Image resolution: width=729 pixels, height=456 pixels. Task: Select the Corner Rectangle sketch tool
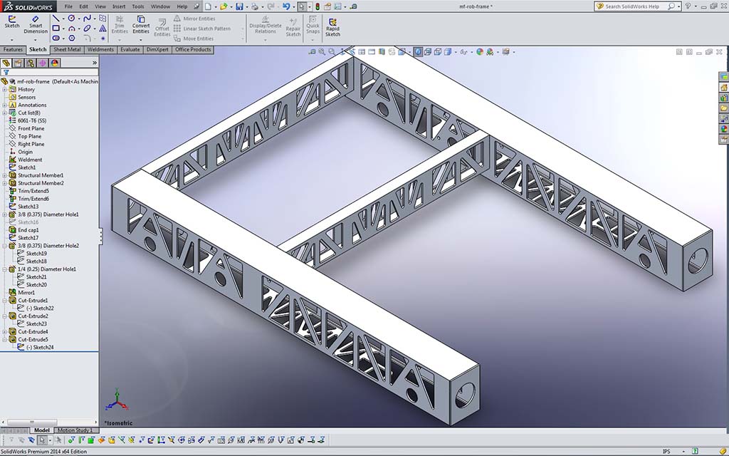(56, 28)
